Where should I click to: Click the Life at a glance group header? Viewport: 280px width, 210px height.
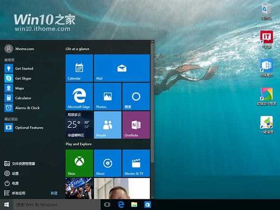point(77,49)
